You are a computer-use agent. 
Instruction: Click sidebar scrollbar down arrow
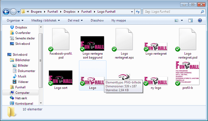[x=41, y=103]
